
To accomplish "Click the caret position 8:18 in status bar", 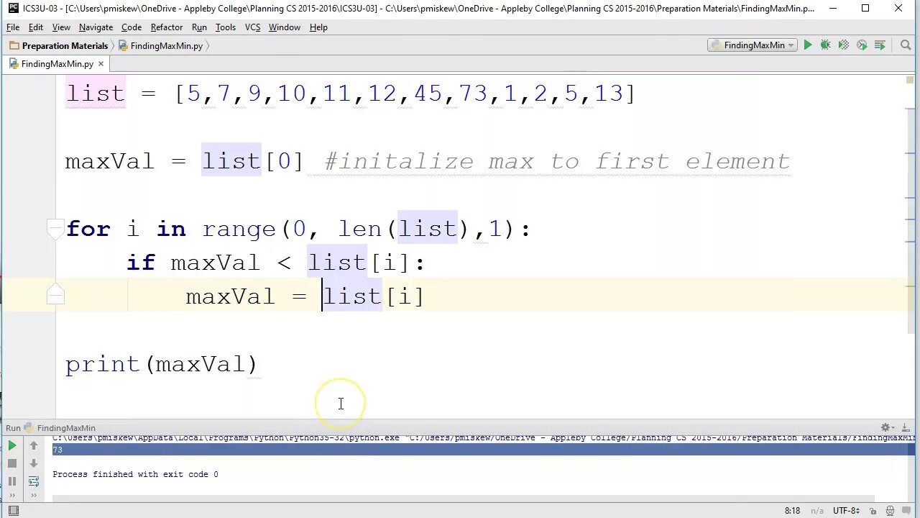I will click(792, 511).
